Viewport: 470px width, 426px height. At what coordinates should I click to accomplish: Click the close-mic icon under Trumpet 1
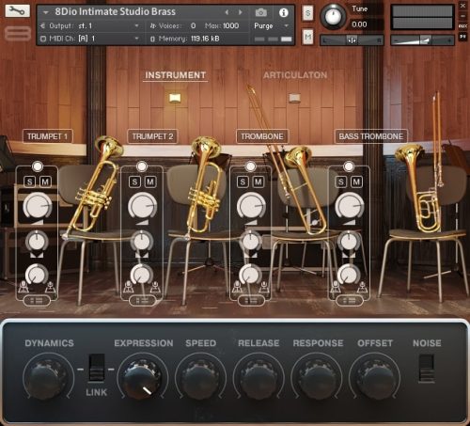[x=23, y=287]
